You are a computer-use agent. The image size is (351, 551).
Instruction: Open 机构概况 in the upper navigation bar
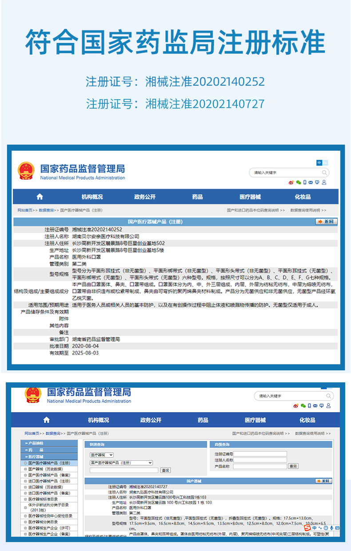(x=92, y=197)
